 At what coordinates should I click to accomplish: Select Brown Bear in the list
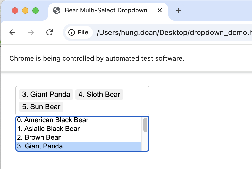pos(39,137)
